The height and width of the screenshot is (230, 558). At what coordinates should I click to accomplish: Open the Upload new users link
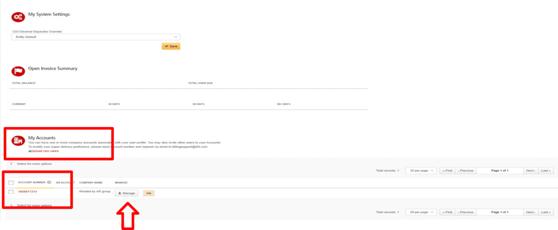(43, 151)
